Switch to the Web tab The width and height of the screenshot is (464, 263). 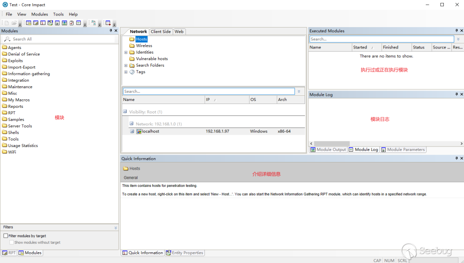click(179, 32)
